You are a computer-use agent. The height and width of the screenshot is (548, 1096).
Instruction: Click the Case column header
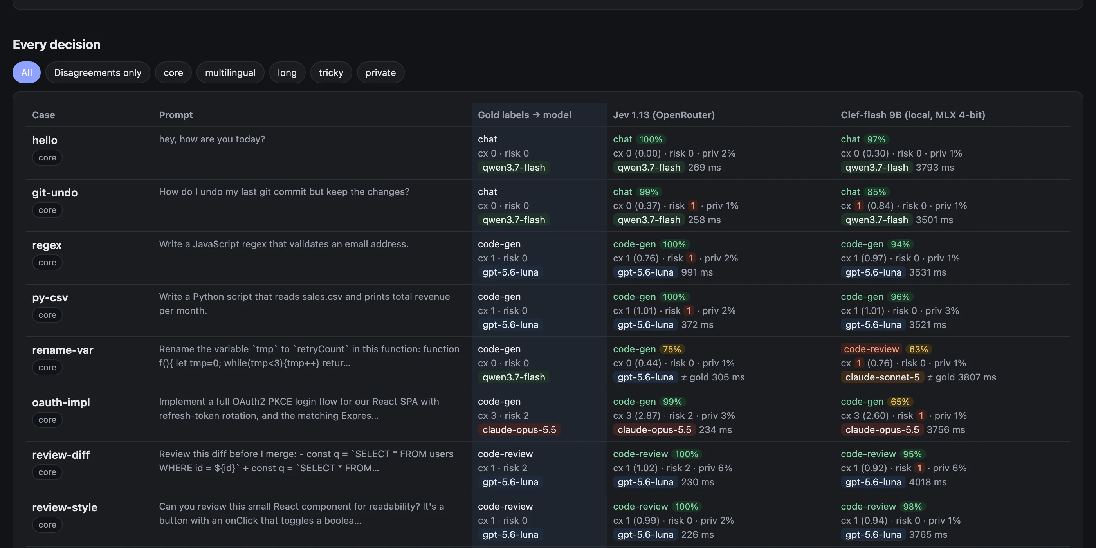[43, 115]
